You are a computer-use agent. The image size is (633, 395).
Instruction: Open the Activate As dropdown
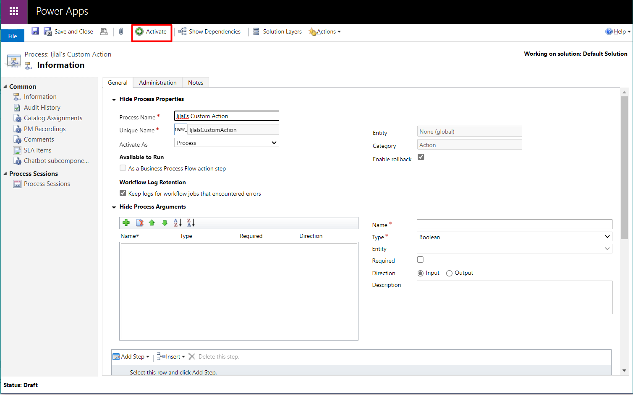click(227, 143)
